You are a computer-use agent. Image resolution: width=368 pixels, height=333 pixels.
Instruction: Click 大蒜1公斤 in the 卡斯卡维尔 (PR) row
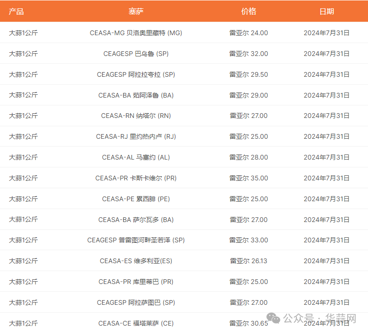(x=23, y=178)
